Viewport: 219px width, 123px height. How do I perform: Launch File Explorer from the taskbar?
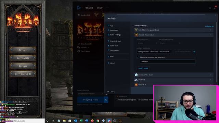click(64, 121)
